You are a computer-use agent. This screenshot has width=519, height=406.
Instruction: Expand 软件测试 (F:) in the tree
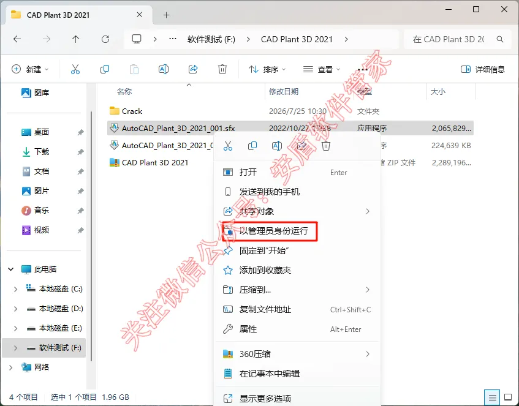click(15, 348)
